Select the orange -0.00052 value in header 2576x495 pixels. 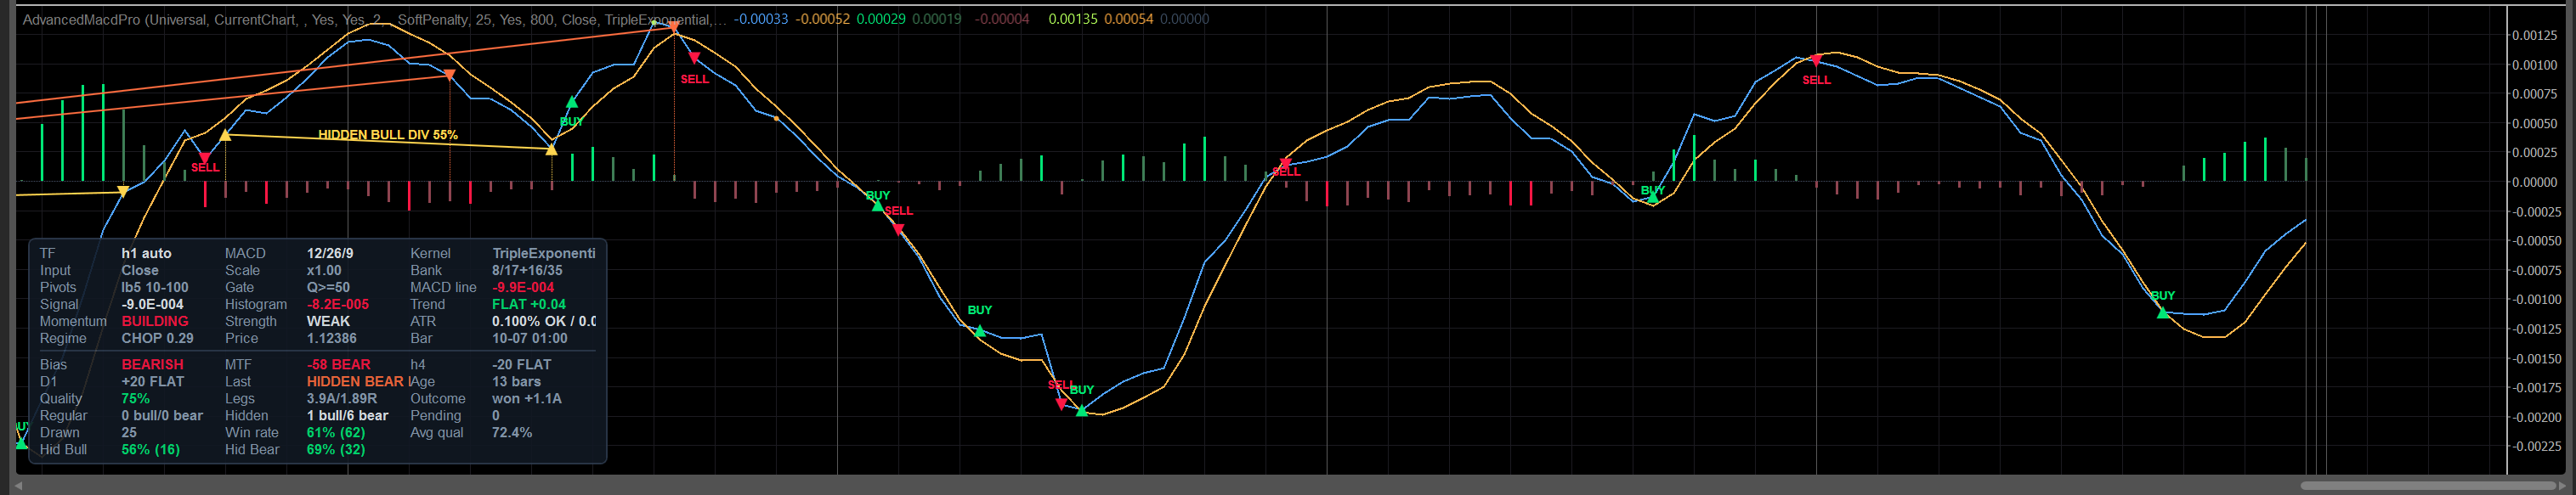pyautogui.click(x=823, y=19)
